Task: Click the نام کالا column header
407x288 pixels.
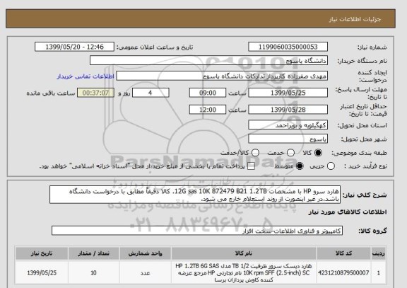Action: click(244, 253)
